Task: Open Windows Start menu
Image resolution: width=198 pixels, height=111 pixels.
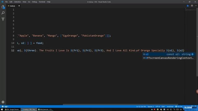Action: 2,109
